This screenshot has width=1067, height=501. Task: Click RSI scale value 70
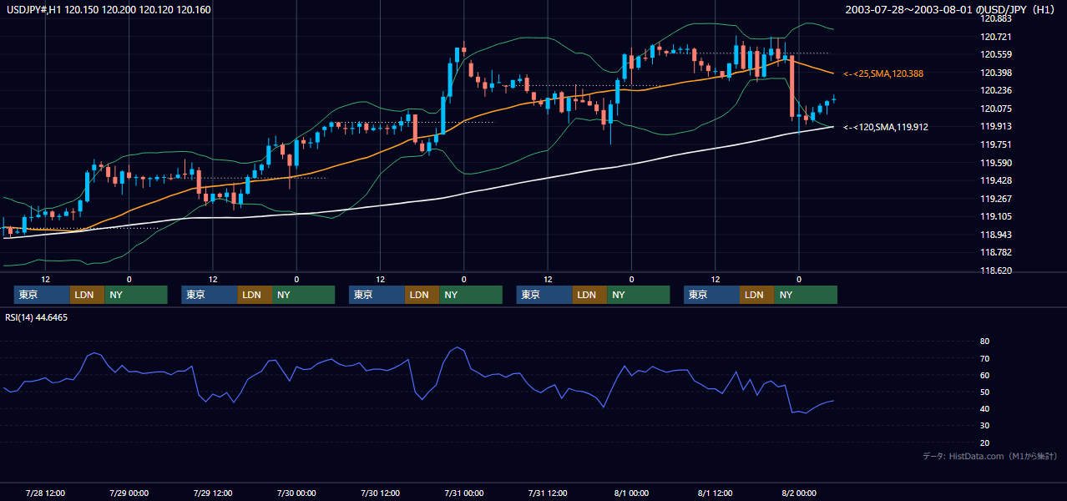(984, 358)
